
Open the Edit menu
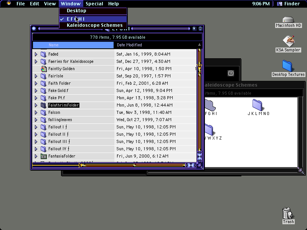[35, 3]
